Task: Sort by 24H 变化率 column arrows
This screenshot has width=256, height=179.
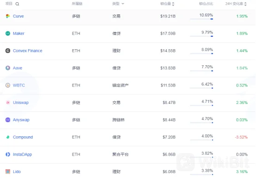Action: [x=245, y=4]
